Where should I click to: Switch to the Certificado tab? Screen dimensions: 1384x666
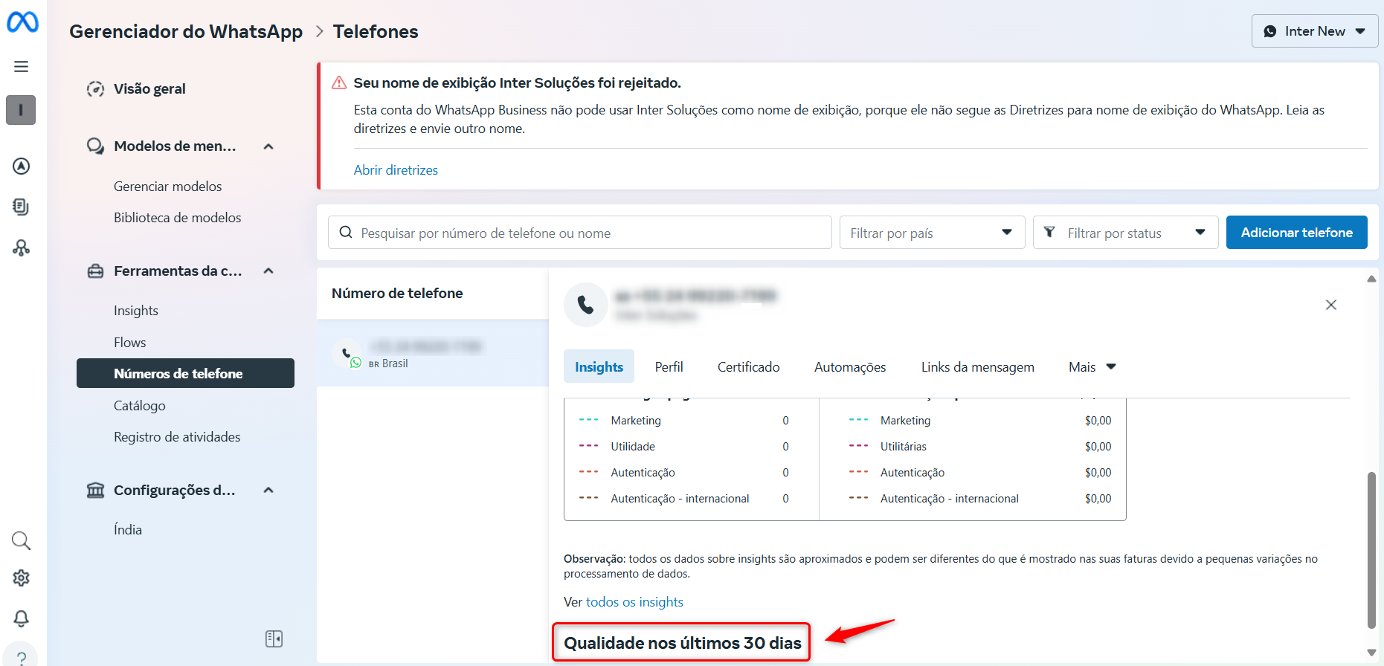tap(748, 367)
